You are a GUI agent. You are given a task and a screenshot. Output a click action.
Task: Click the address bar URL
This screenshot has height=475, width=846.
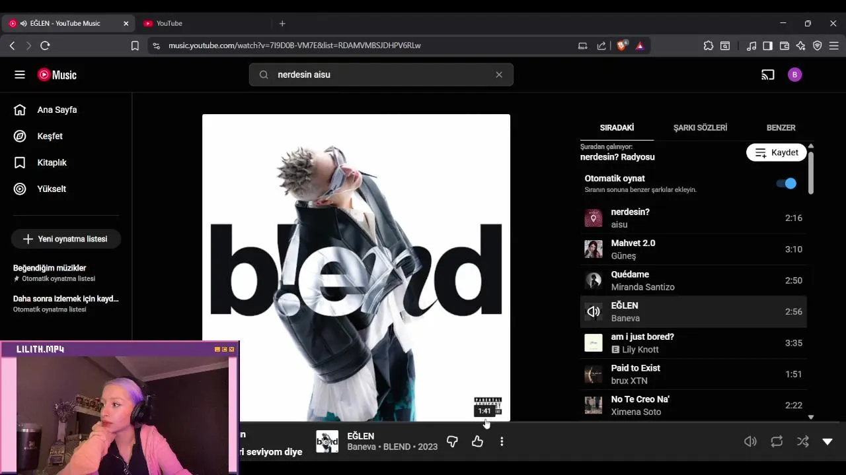click(x=294, y=46)
